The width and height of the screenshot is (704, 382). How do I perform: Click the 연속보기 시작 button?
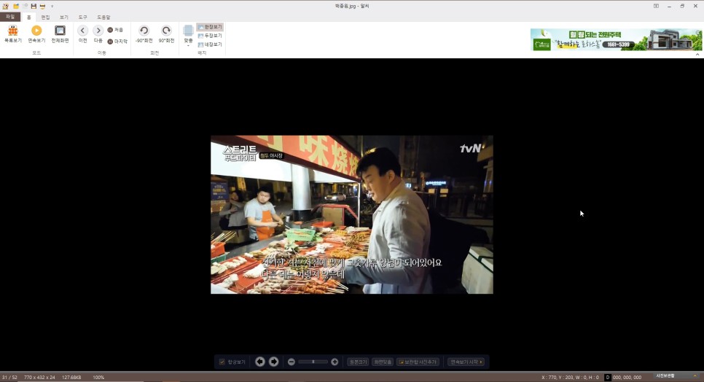pyautogui.click(x=466, y=362)
